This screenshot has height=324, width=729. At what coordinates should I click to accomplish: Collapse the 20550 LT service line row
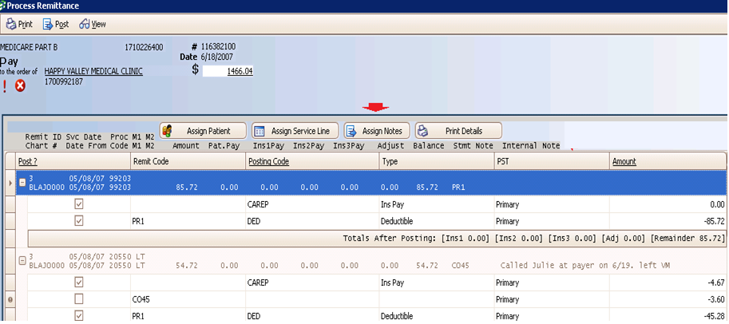(x=22, y=261)
